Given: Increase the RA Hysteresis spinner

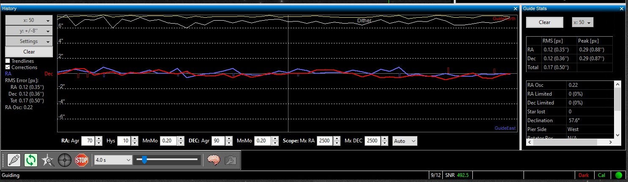Looking at the screenshot, I should point(134,139).
